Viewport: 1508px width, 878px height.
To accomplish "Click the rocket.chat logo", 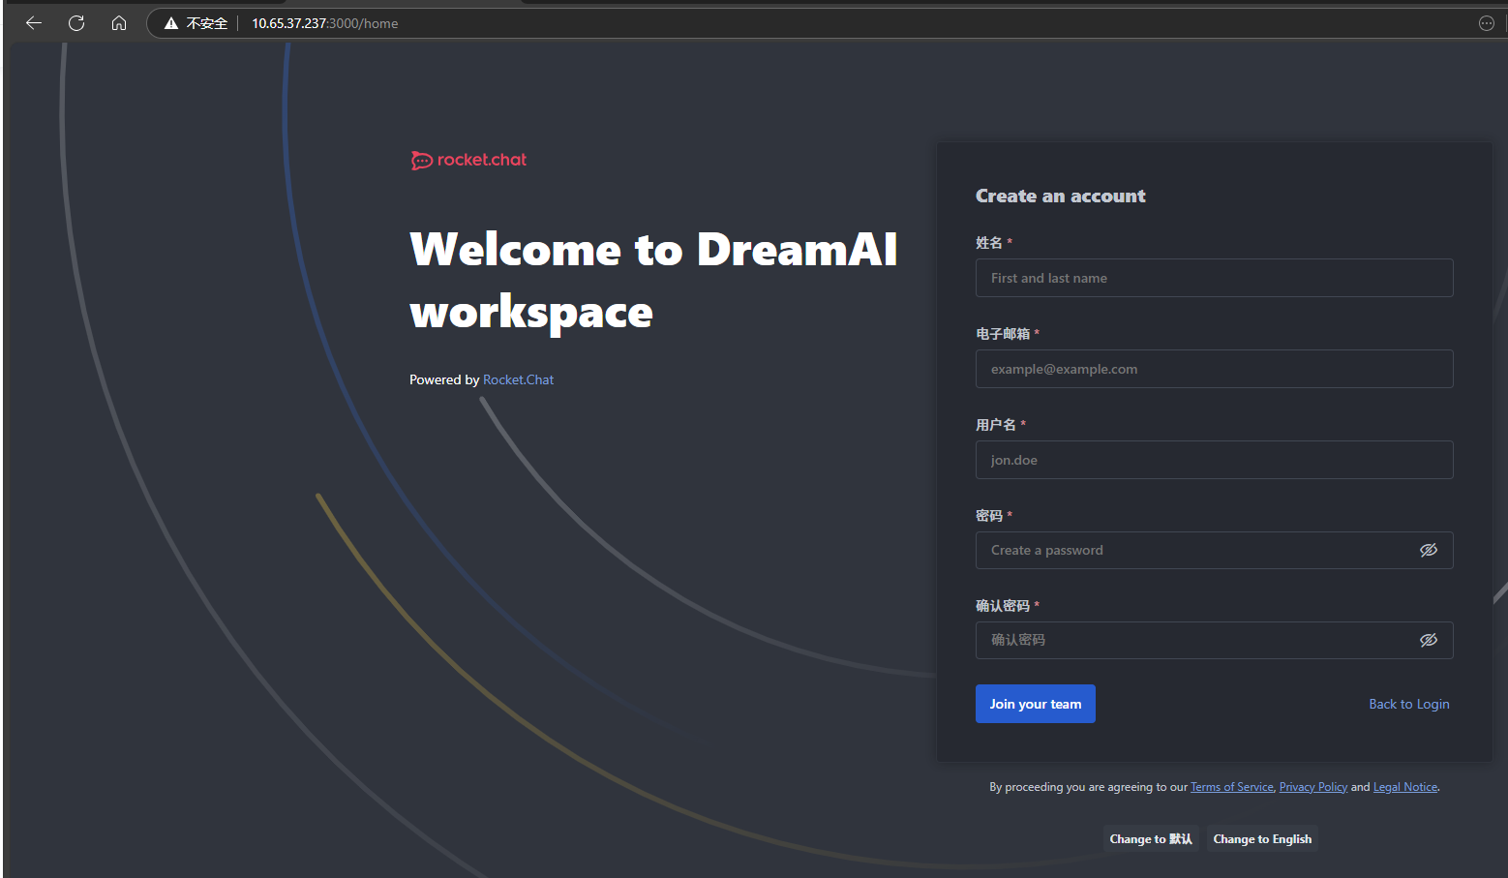I will [468, 160].
